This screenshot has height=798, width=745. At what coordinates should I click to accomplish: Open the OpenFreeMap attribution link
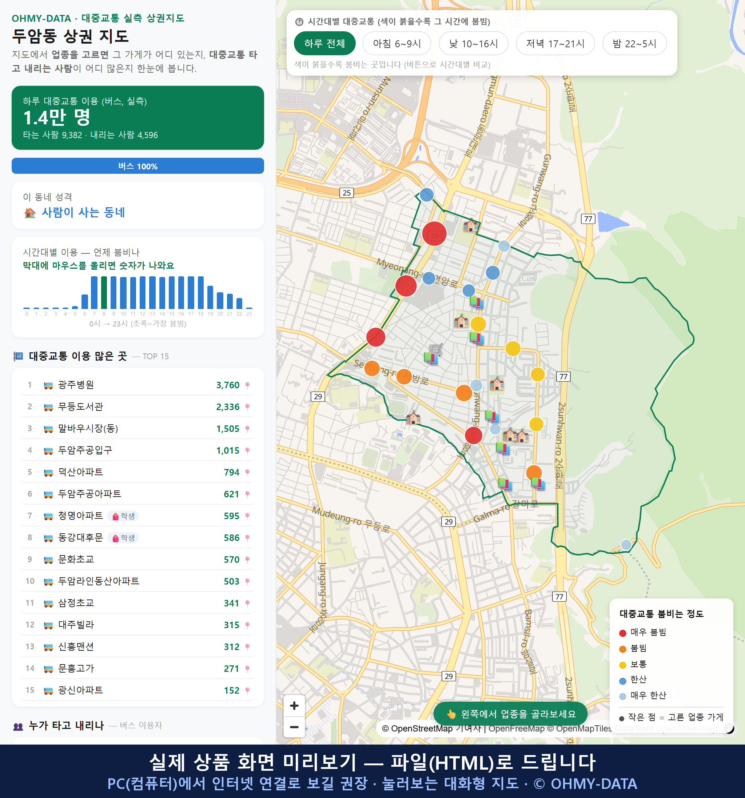pos(517,729)
